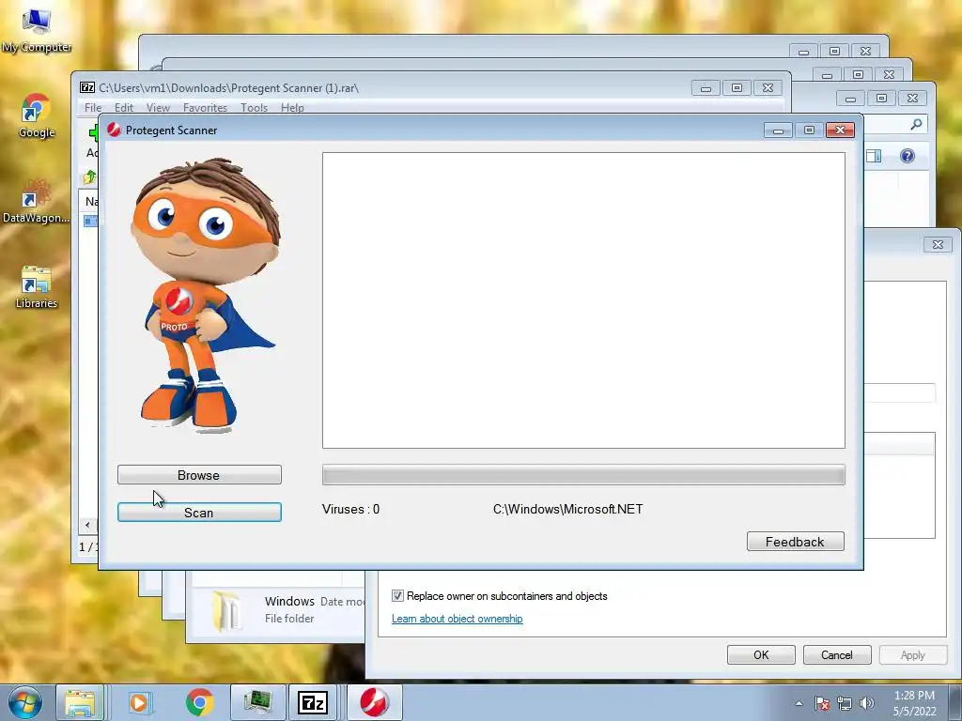The width and height of the screenshot is (962, 721).
Task: Click the scan progress bar
Action: click(x=583, y=475)
